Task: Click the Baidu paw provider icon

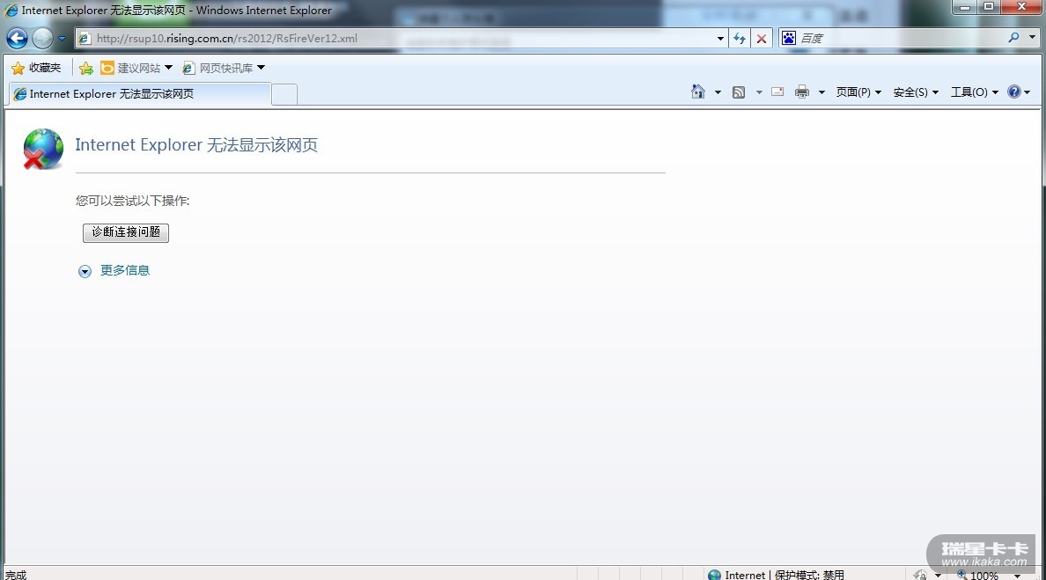Action: point(789,39)
